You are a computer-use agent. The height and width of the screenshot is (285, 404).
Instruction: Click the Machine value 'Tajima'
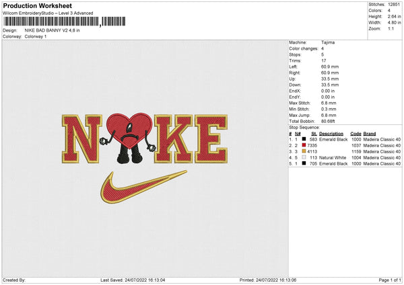tap(328, 42)
